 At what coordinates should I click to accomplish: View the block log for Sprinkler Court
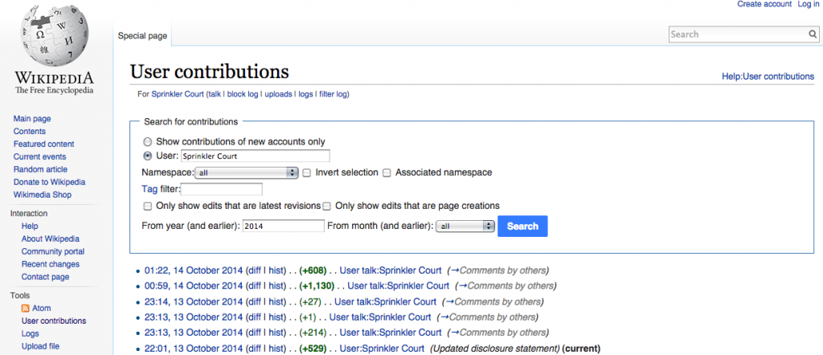(x=244, y=95)
